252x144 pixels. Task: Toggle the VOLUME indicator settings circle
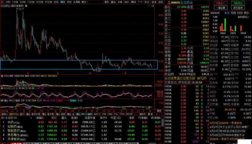click(x=2, y=76)
